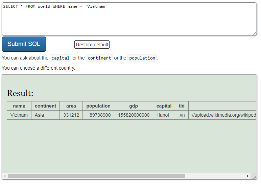Click the Submit SQL button

click(x=24, y=44)
